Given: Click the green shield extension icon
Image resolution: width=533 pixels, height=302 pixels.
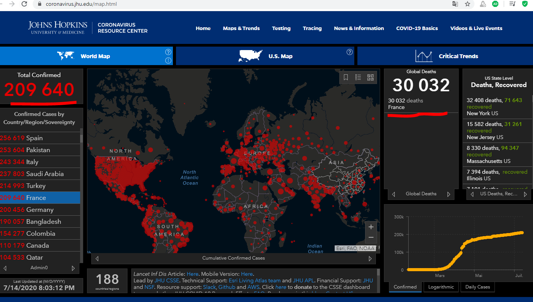Looking at the screenshot, I should tap(525, 4).
